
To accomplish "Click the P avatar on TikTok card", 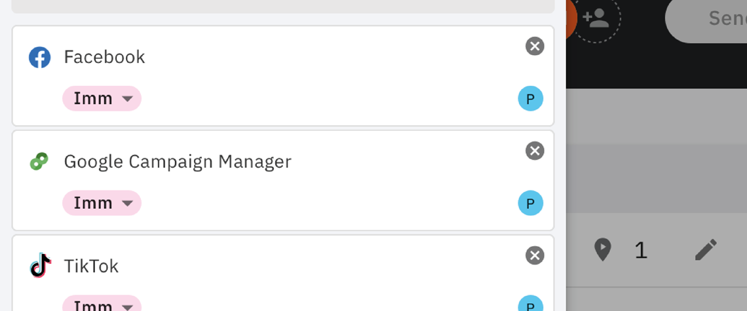I will [530, 303].
